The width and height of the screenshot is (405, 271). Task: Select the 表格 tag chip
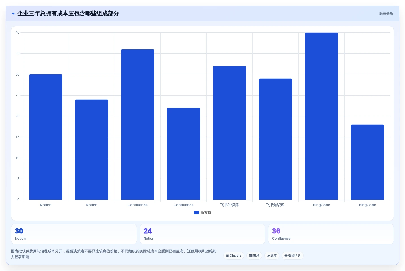(x=254, y=256)
